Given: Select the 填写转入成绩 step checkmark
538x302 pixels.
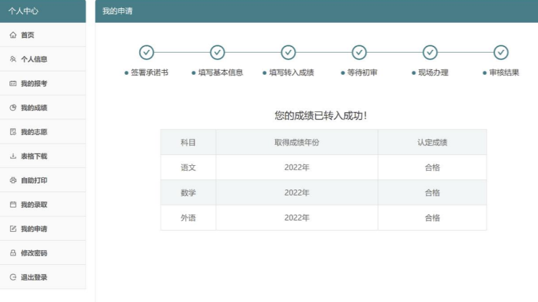Looking at the screenshot, I should click(x=288, y=53).
